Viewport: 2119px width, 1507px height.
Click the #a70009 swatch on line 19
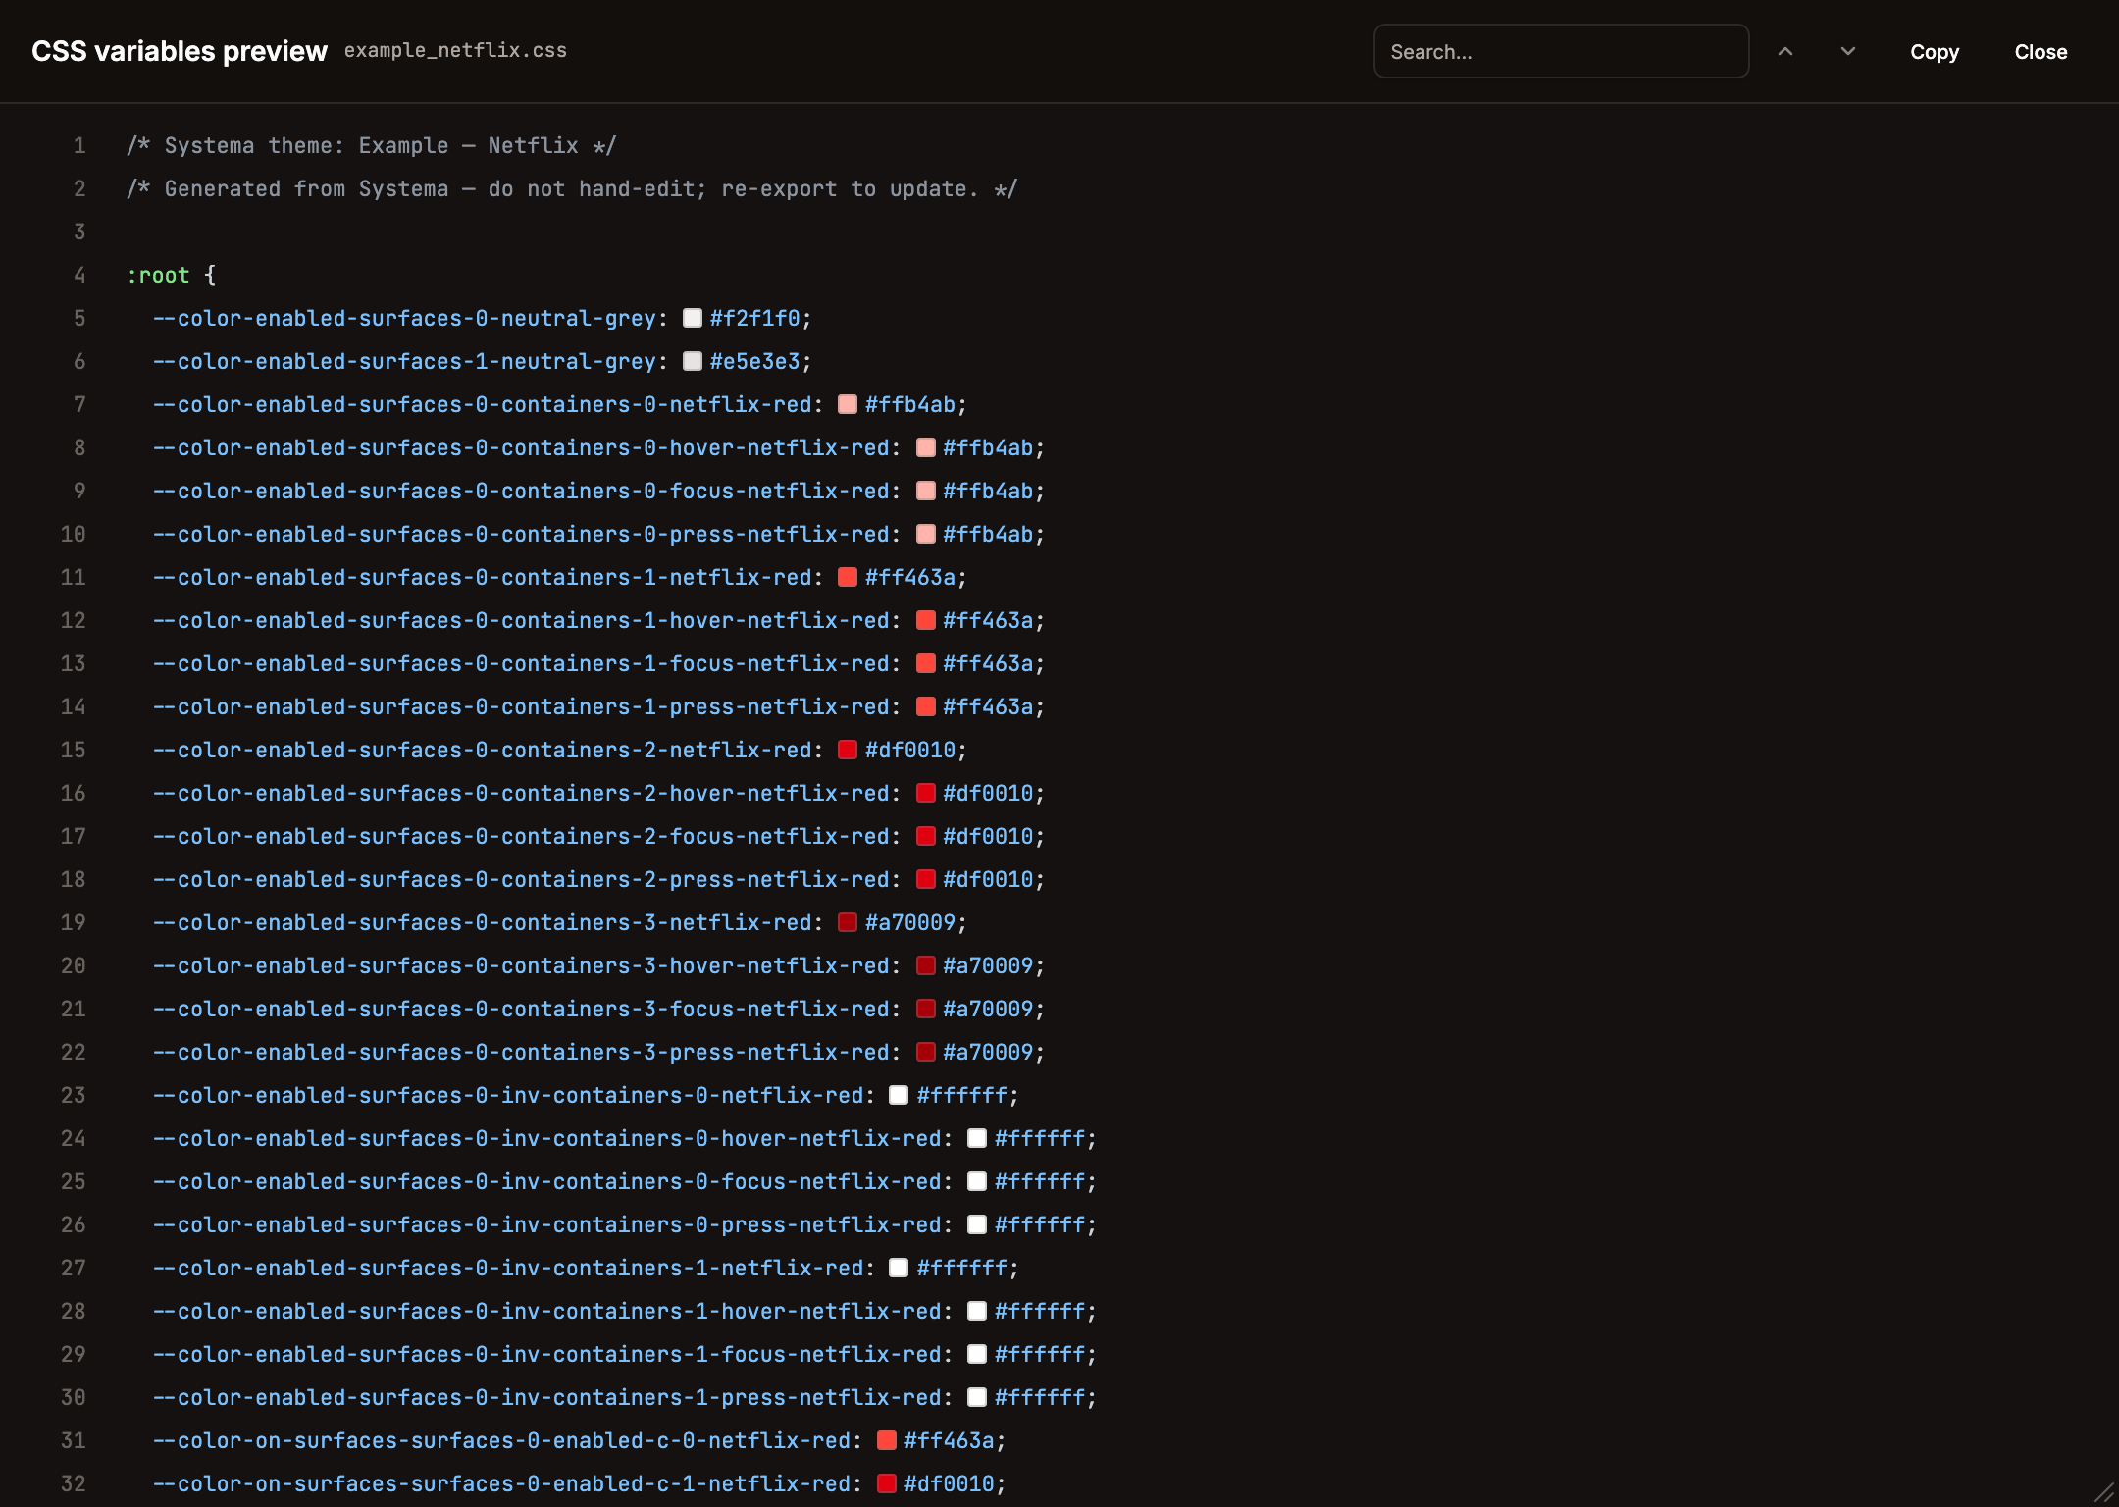(848, 922)
